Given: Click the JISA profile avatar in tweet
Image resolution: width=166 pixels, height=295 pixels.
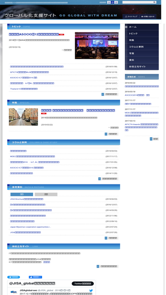Looking at the screenshot, I should 14,292.
